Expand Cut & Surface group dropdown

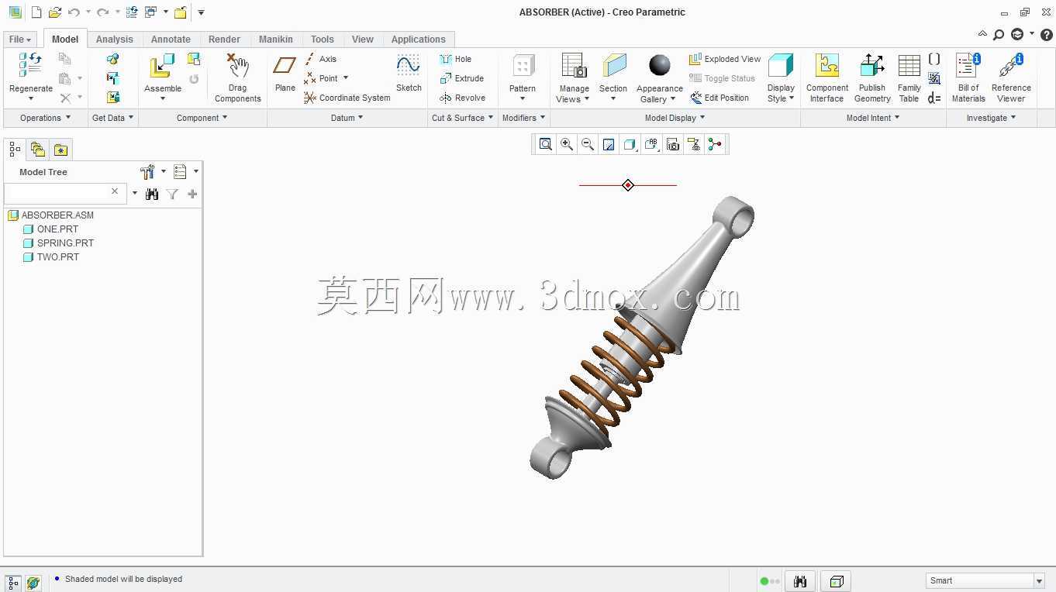point(463,118)
